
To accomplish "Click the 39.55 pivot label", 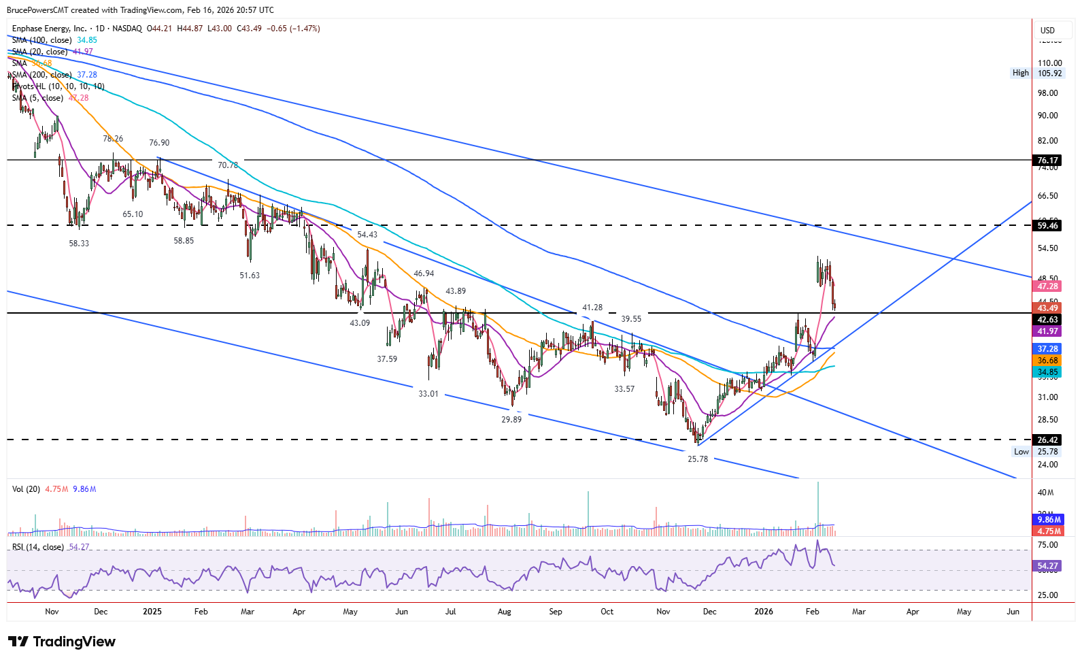I will click(631, 319).
